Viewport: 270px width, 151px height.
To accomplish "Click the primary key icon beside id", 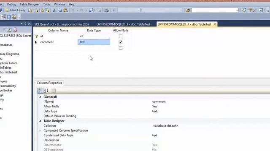I will pos(37,36).
